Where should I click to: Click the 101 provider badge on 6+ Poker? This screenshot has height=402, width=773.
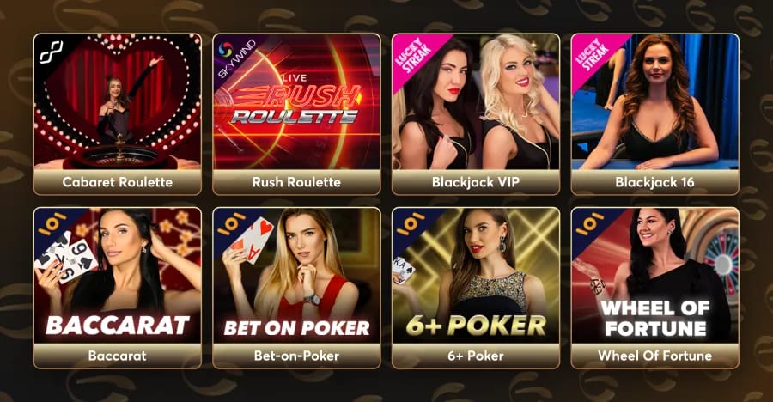[411, 224]
